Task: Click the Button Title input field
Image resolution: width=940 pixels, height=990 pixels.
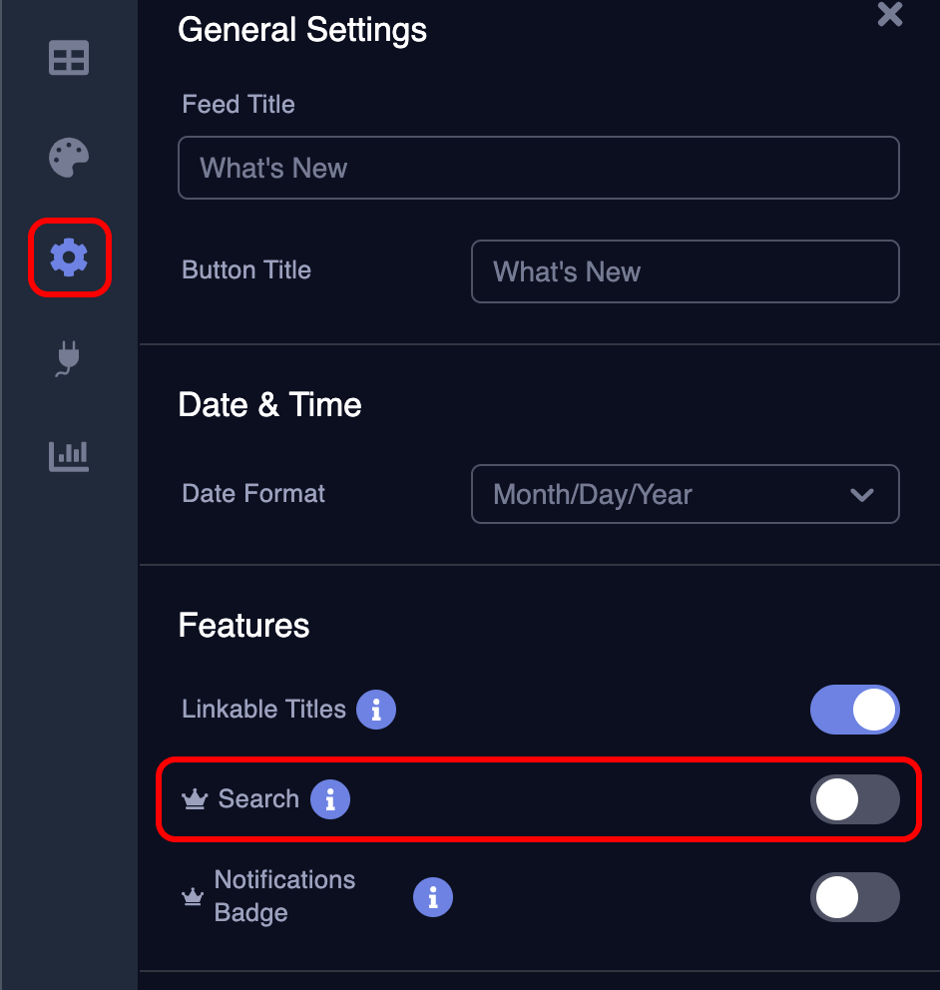Action: pos(685,271)
